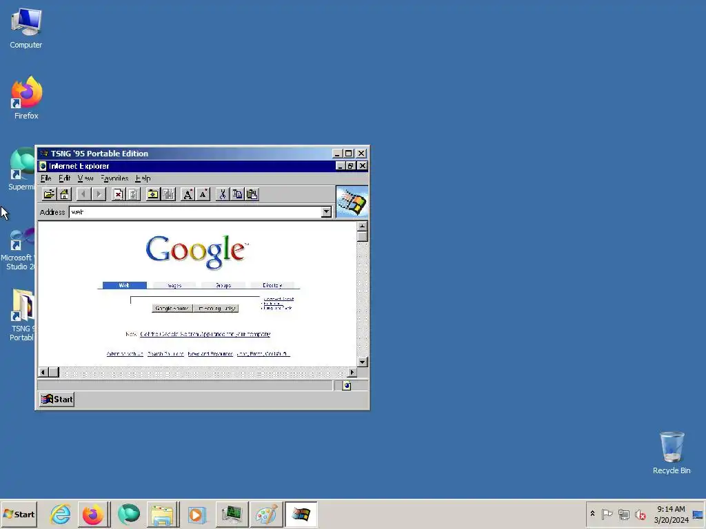
Task: Open the Advertise with Us link
Action: [x=125, y=354]
